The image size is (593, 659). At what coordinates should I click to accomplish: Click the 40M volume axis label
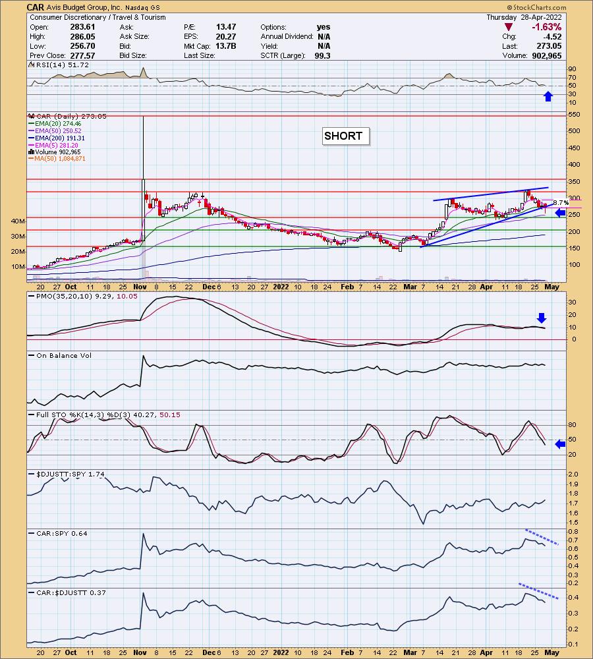(18, 221)
